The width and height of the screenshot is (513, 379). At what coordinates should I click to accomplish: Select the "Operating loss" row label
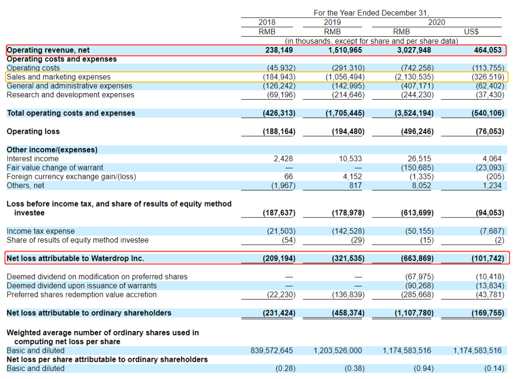coord(33,132)
